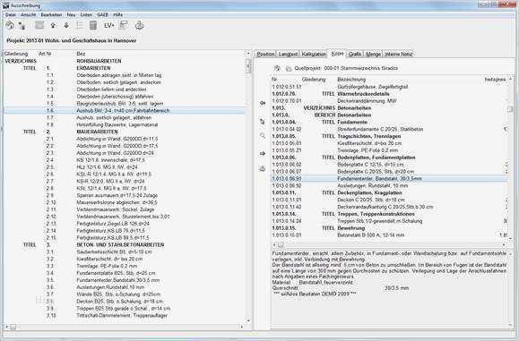
Task: Switch to the Position tab
Action: pos(265,54)
